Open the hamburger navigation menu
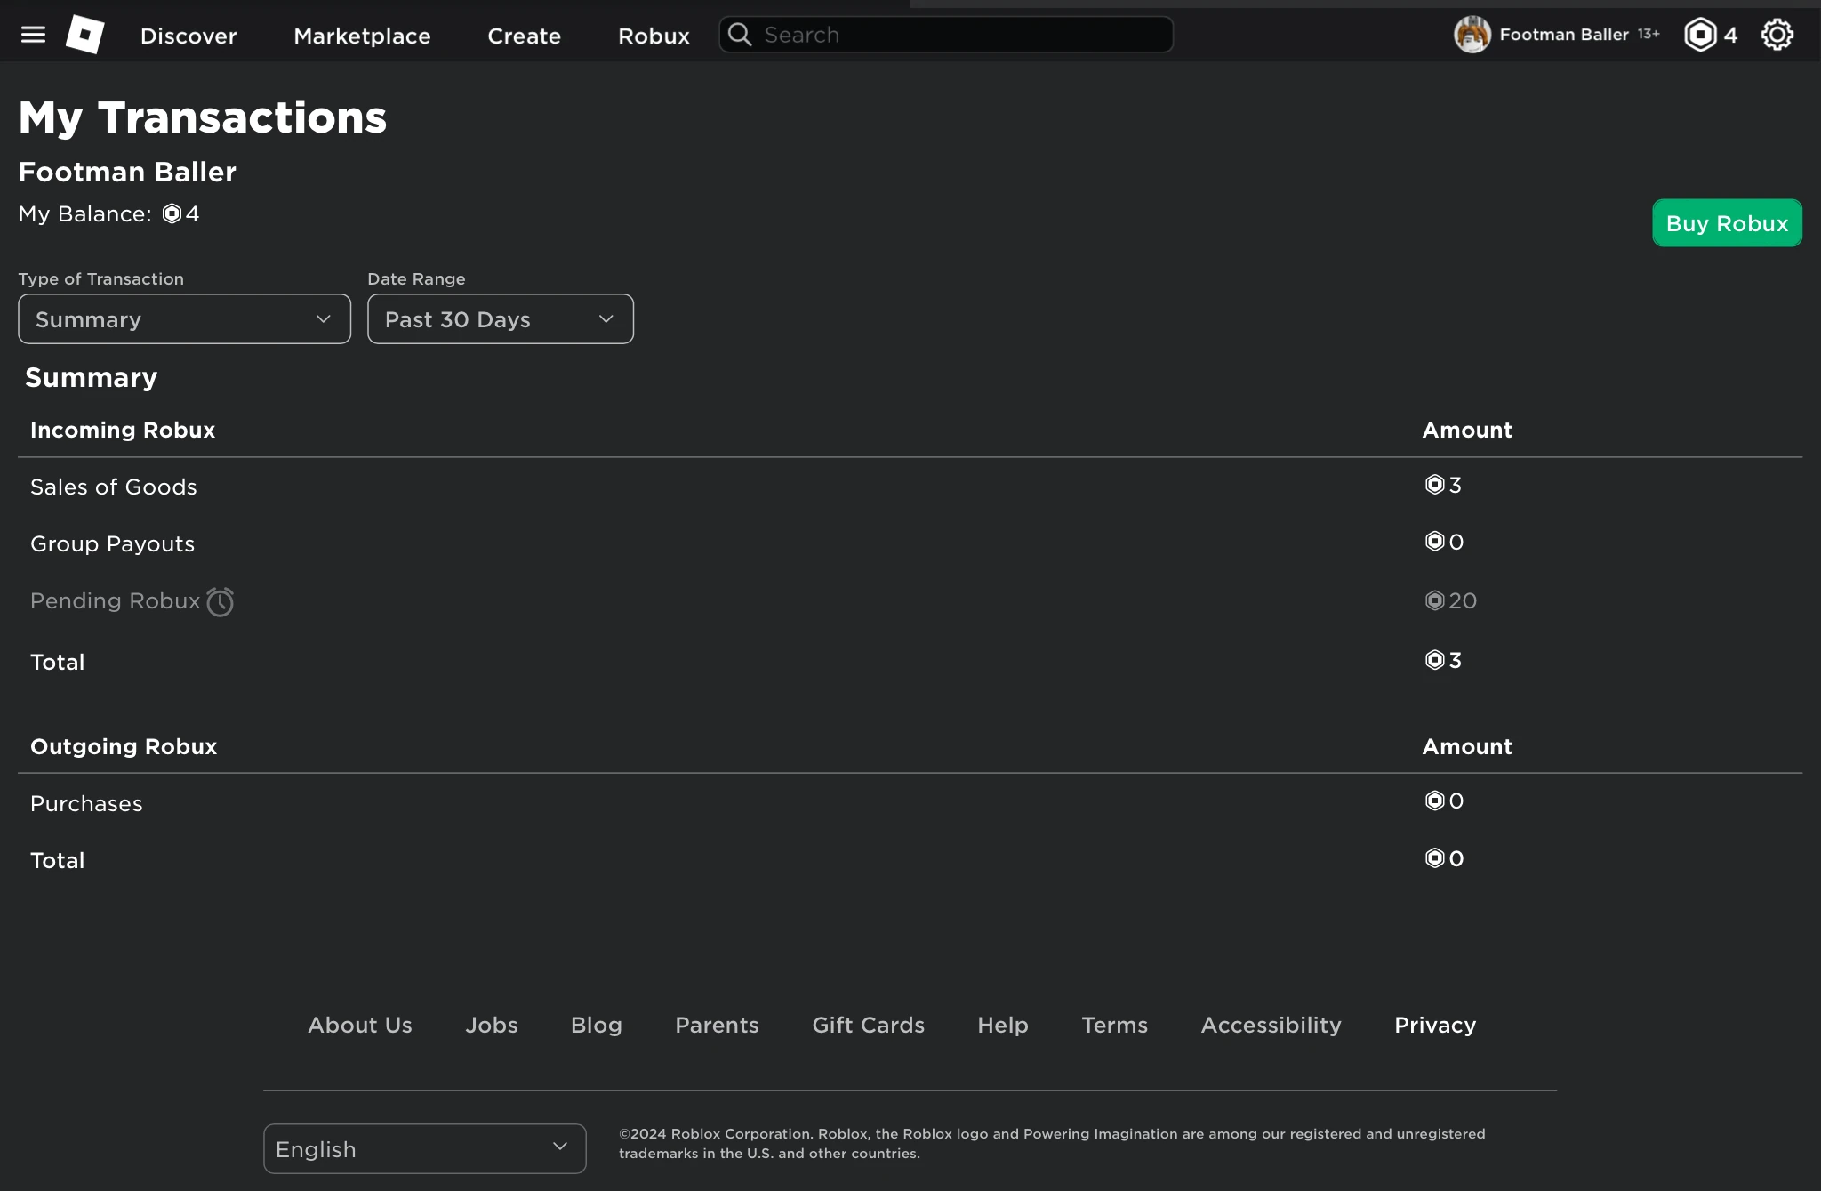This screenshot has height=1191, width=1821. click(x=33, y=35)
